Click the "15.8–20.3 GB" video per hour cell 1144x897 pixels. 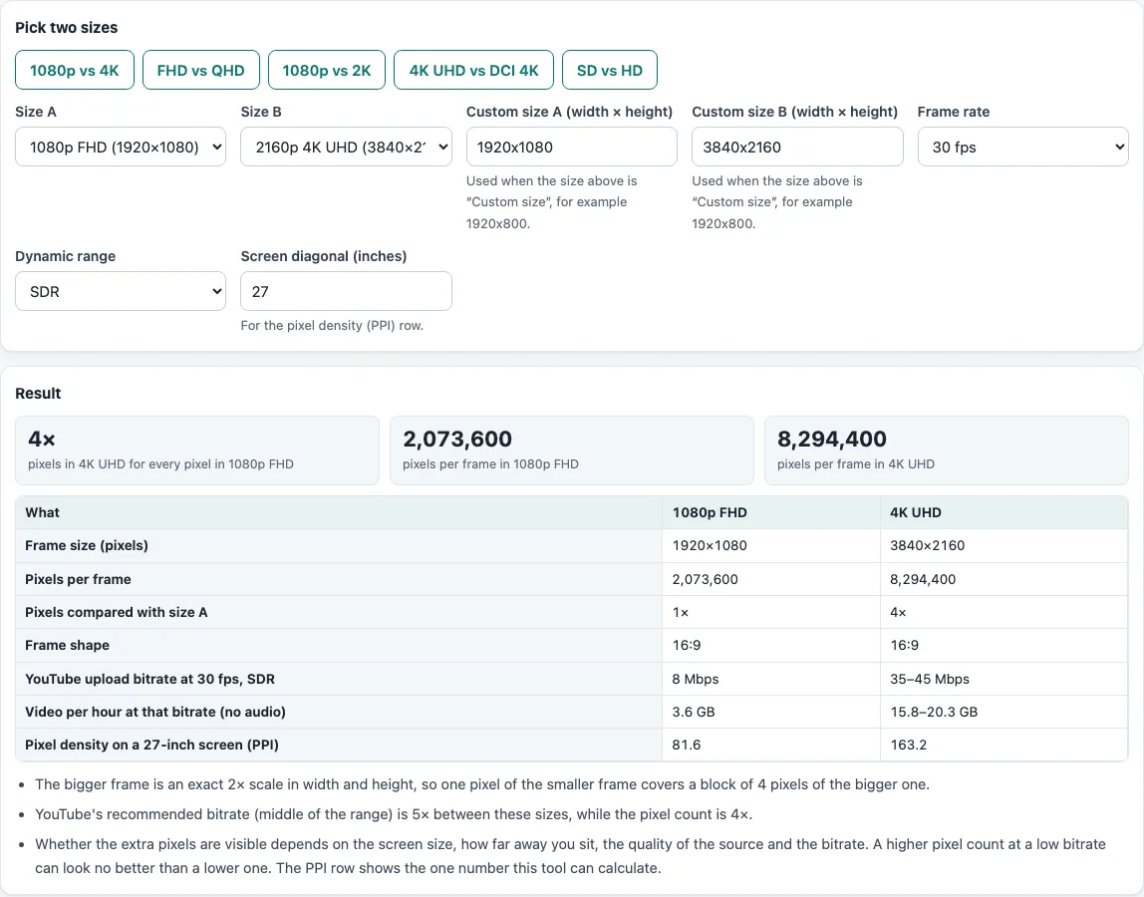[1003, 712]
